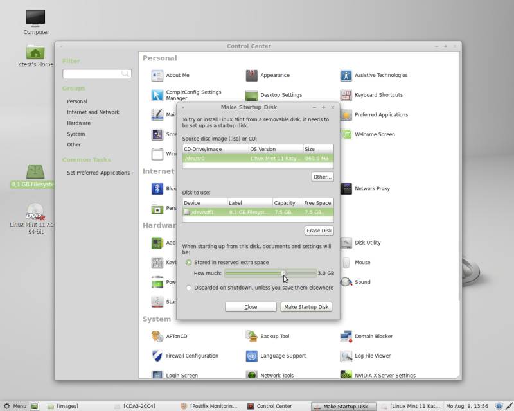The image size is (514, 411).
Task: Click the Other... button for source image
Action: pyautogui.click(x=323, y=177)
